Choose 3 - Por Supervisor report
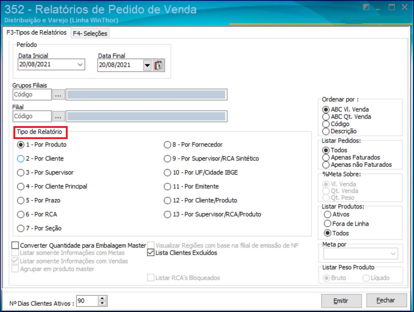 pos(45,173)
